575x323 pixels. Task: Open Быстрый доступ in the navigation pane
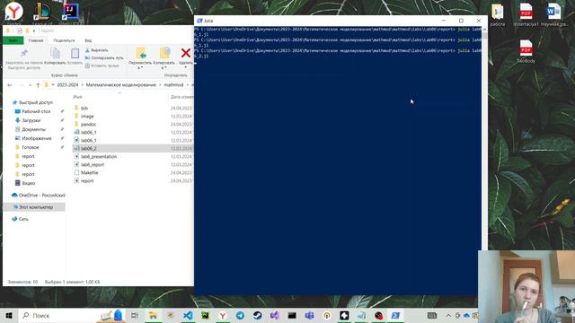tap(36, 102)
